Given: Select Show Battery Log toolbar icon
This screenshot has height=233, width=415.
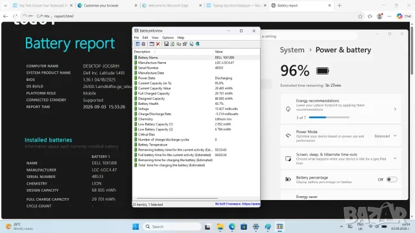Looking at the screenshot, I should coord(143,44).
